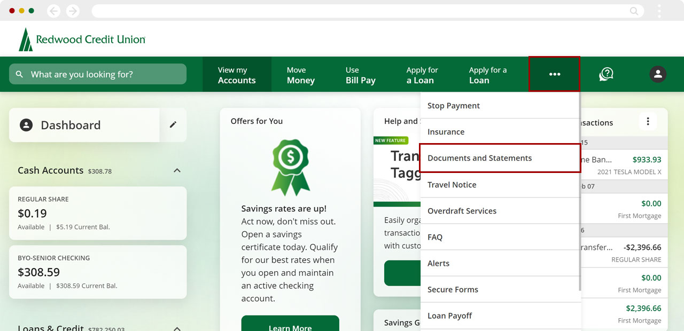Screen dimensions: 684x331
Task: Click the browser address bar
Action: (367, 11)
